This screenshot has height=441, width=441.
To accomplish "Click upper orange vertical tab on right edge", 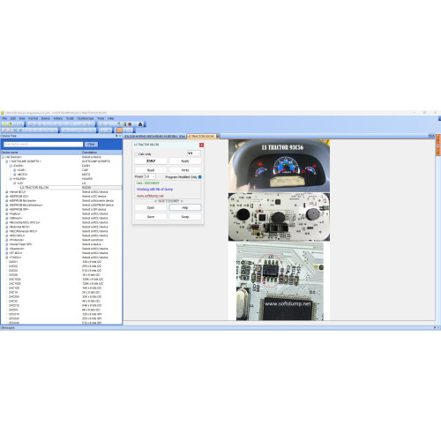I will pyautogui.click(x=437, y=139).
